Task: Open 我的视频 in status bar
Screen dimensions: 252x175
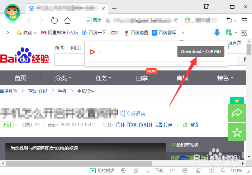Action: point(102,171)
